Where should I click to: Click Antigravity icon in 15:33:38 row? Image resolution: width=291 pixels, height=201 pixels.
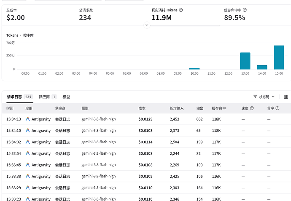coord(28,176)
